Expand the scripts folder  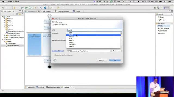pyautogui.click(x=5, y=25)
